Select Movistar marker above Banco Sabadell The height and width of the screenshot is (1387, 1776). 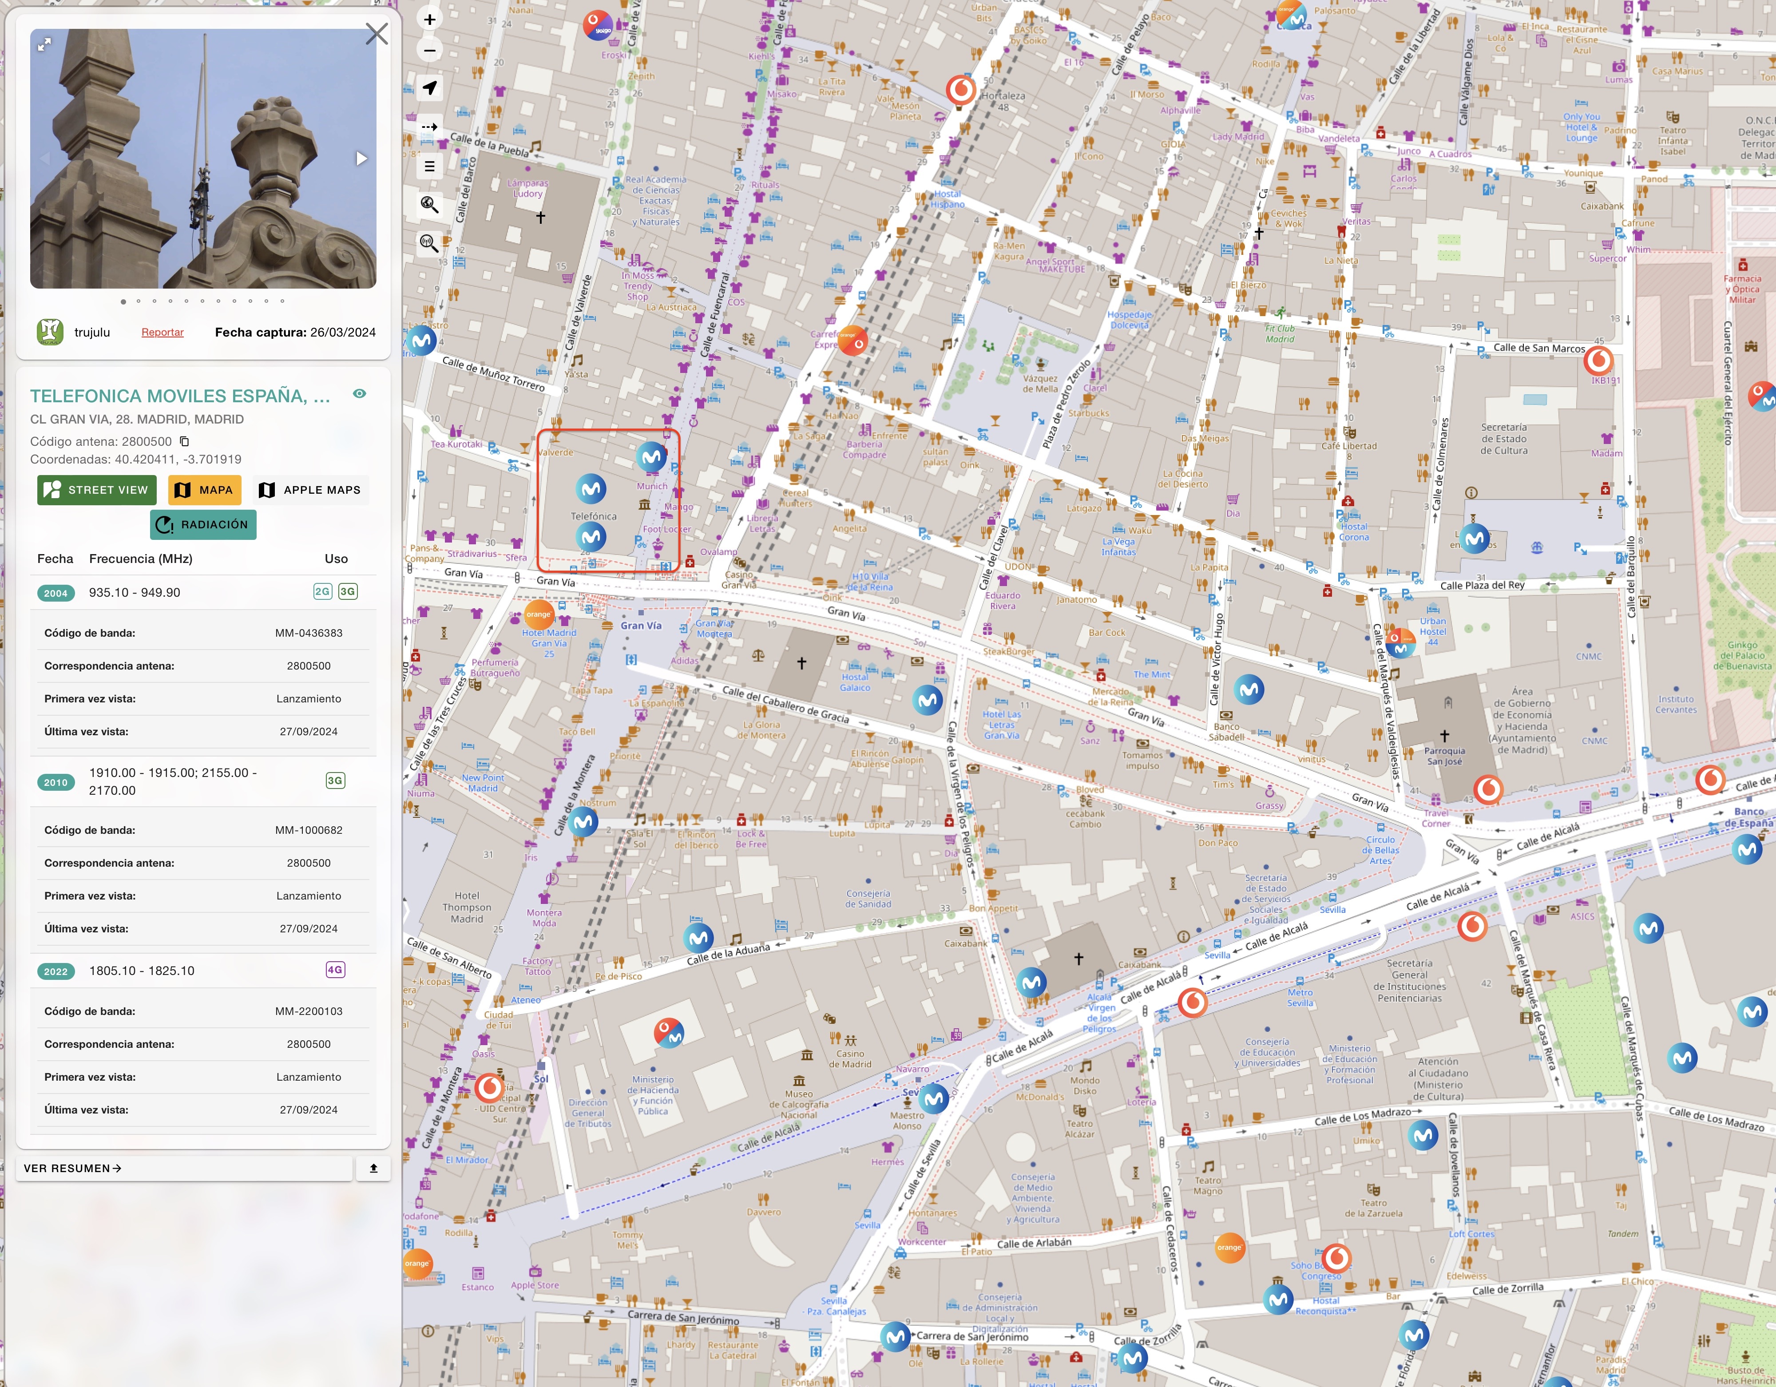(x=1249, y=690)
